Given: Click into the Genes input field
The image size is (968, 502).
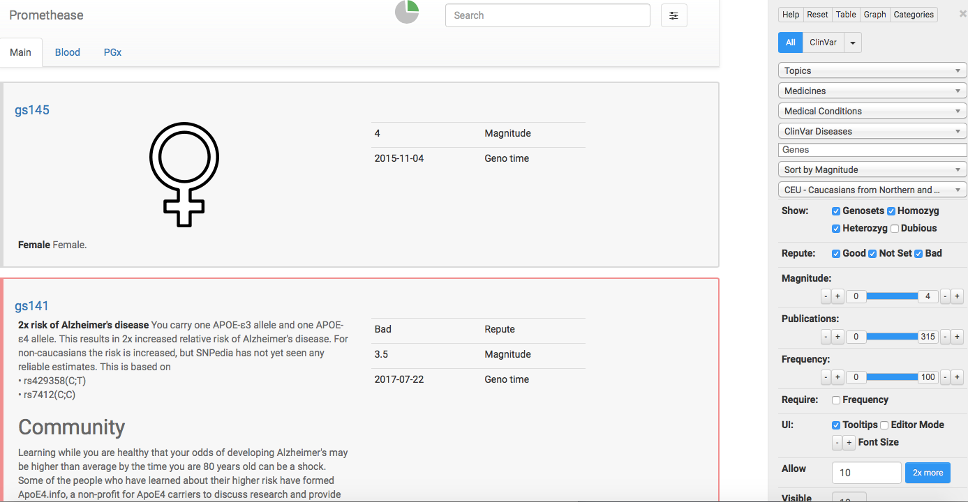Looking at the screenshot, I should coord(872,150).
